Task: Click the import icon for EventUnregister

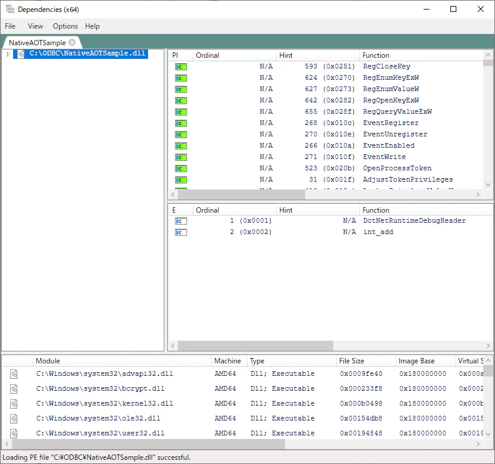Action: pos(181,135)
